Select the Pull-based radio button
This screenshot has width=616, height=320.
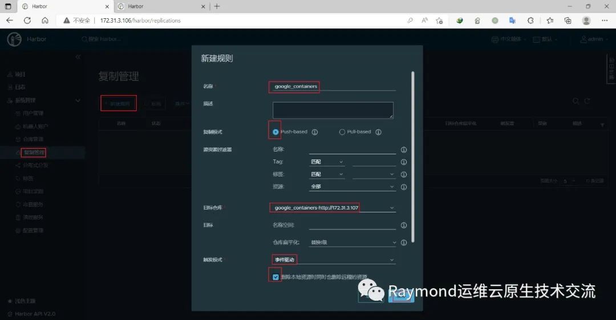[x=342, y=132]
